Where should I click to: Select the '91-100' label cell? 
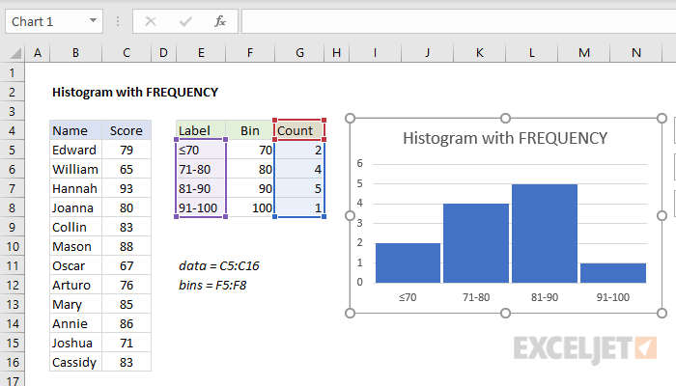pyautogui.click(x=201, y=208)
